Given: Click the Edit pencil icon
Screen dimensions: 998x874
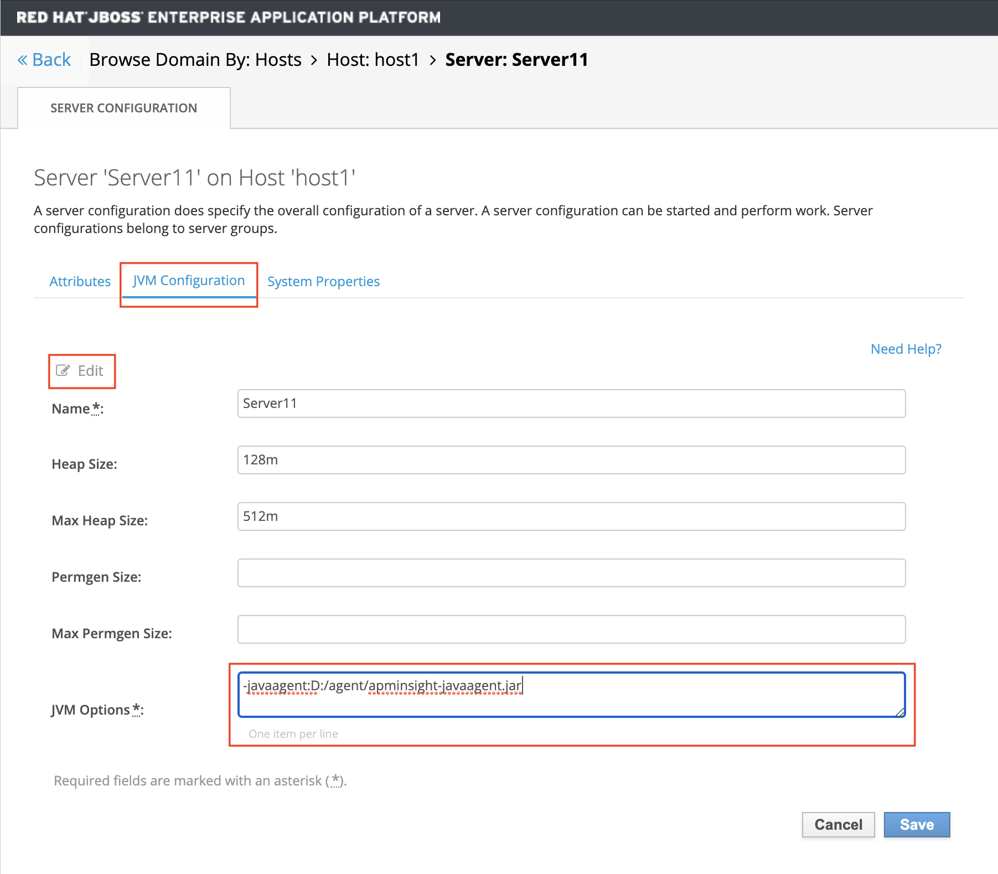Looking at the screenshot, I should pyautogui.click(x=63, y=370).
